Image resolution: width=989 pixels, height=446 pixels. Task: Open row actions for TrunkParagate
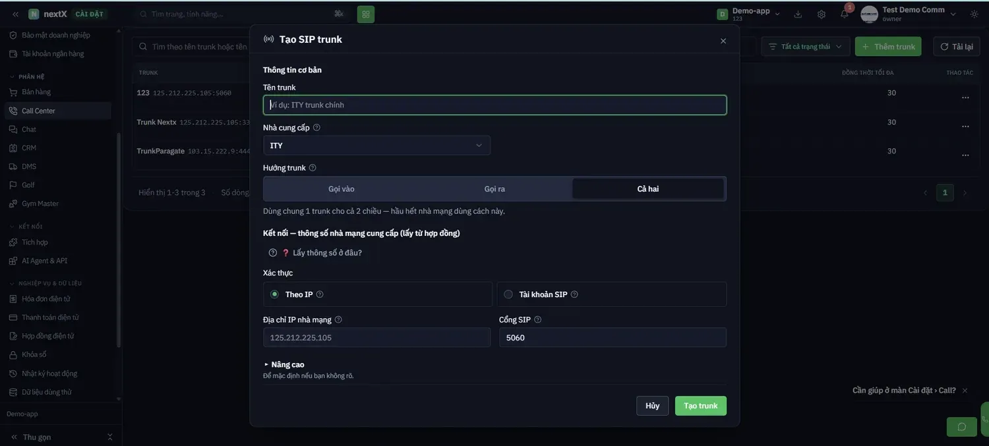(x=965, y=155)
